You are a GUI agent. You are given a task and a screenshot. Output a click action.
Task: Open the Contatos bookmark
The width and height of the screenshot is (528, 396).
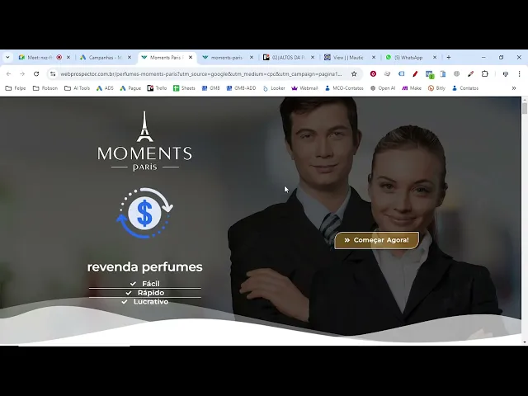(465, 88)
